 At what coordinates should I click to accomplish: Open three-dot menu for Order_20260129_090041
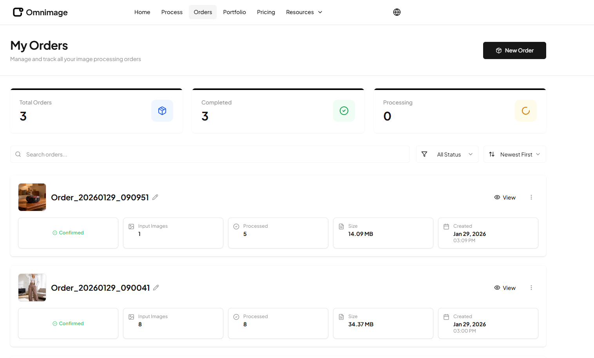531,288
